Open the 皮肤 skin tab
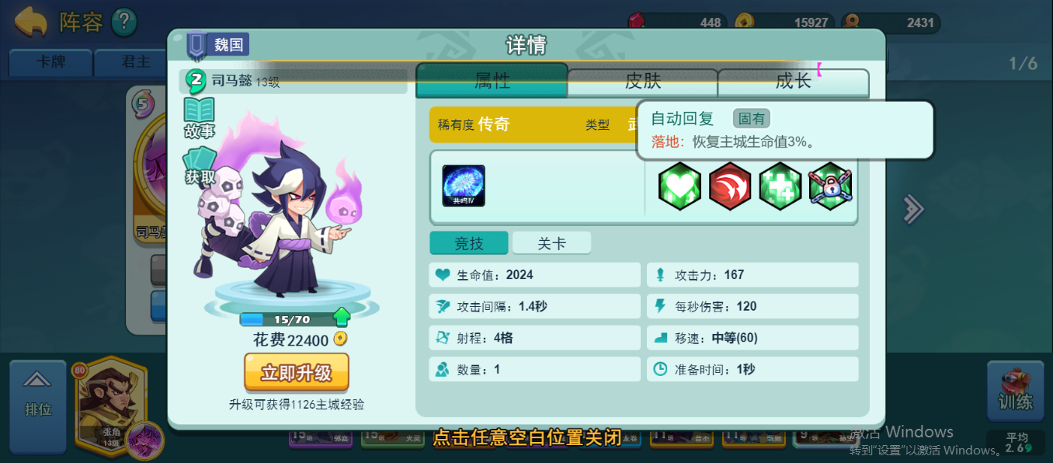The image size is (1053, 463). coord(643,82)
